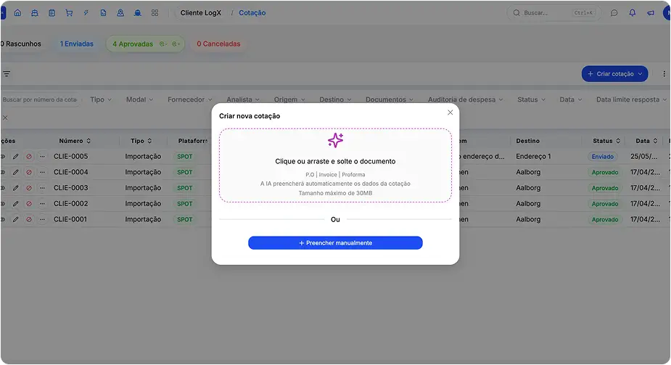Open the home icon in top navigation
This screenshot has height=365, width=671.
pyautogui.click(x=17, y=13)
